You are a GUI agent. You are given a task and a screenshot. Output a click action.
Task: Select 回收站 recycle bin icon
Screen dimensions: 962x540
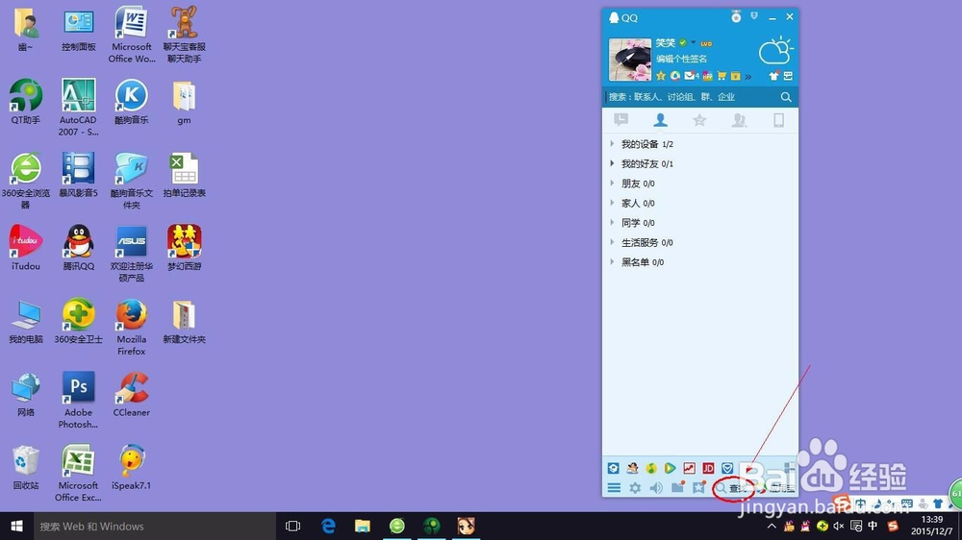pyautogui.click(x=26, y=467)
